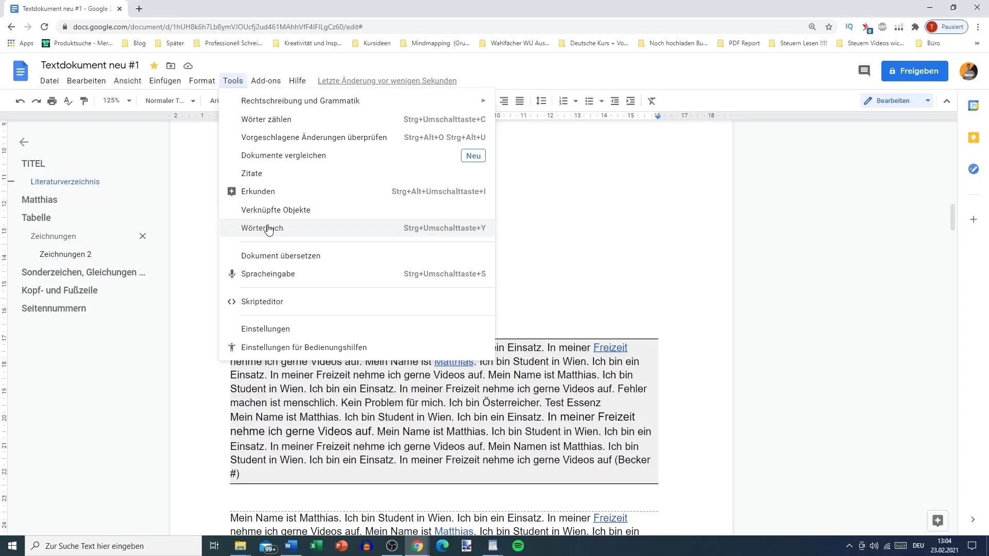Image resolution: width=989 pixels, height=556 pixels.
Task: Click the Spracheingabe icon
Action: (x=232, y=273)
